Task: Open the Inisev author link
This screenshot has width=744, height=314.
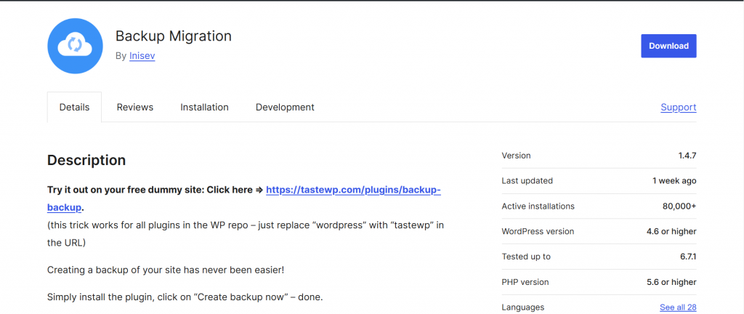Action: 142,56
